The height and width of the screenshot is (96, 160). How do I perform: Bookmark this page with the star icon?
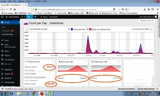pyautogui.click(x=126, y=9)
